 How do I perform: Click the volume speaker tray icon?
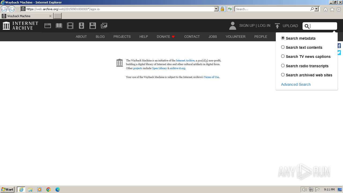(304, 190)
